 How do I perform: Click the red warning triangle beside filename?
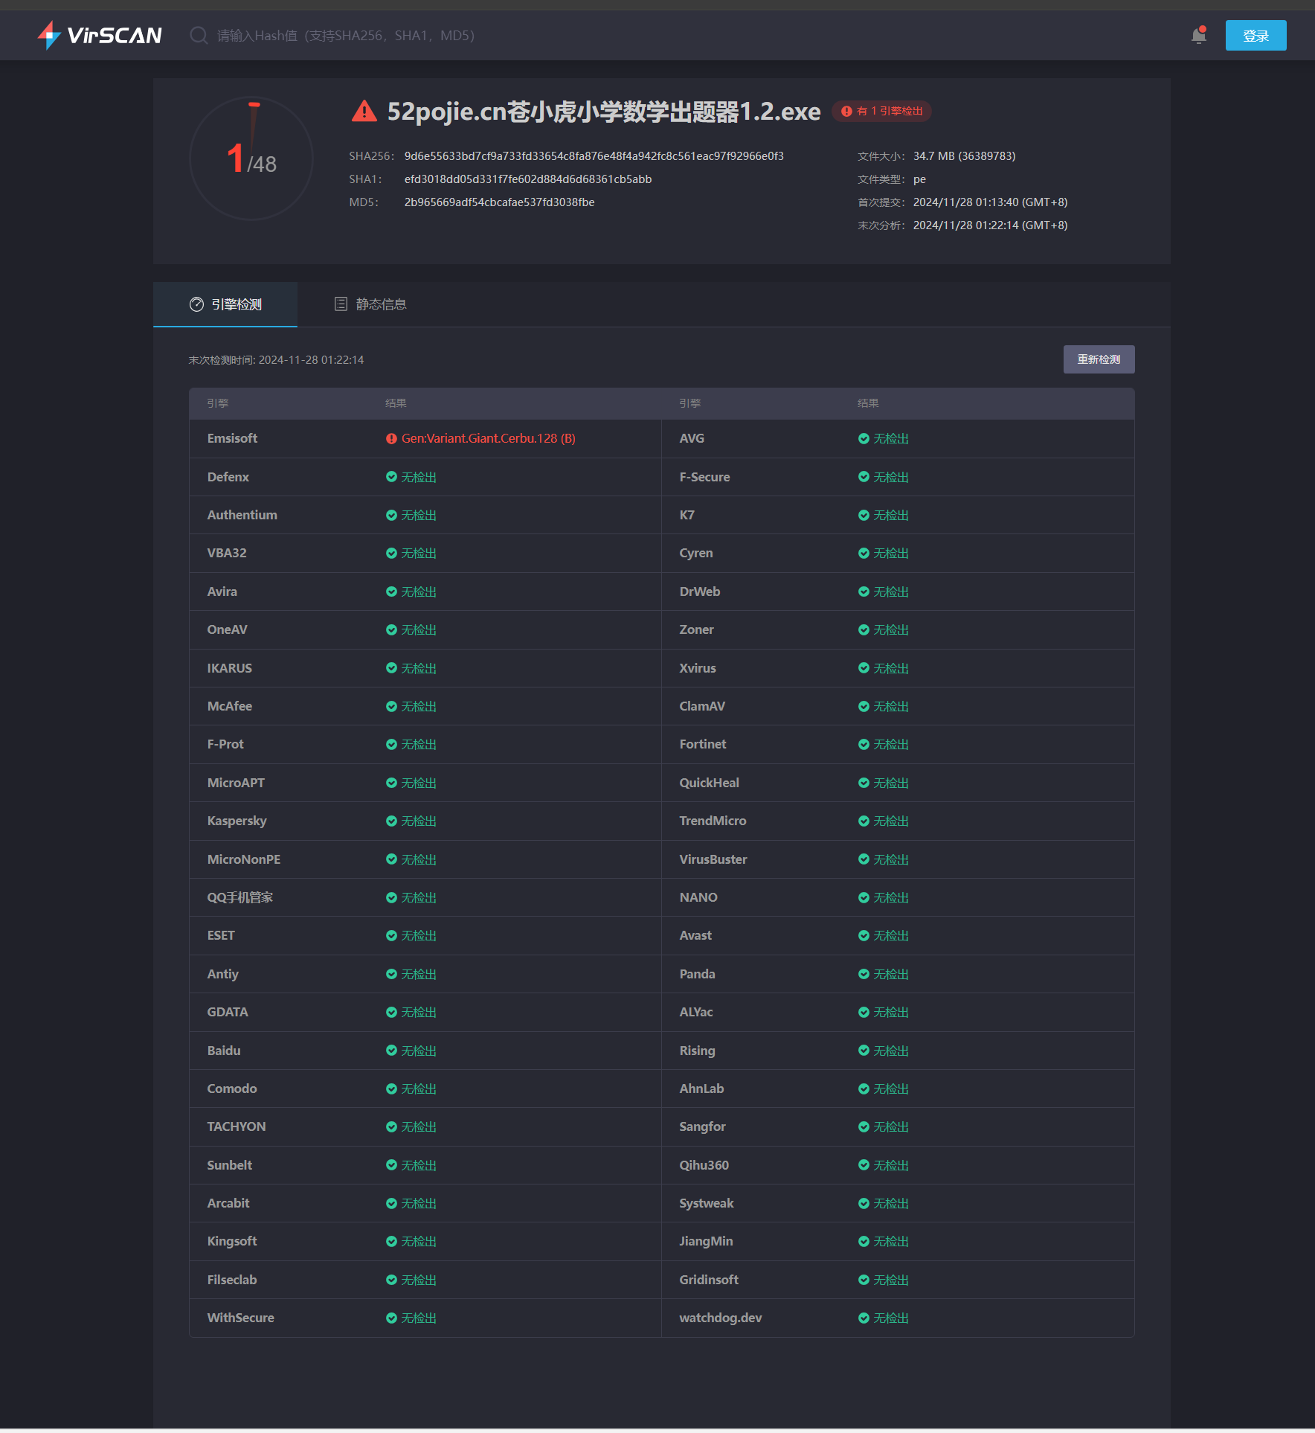pyautogui.click(x=364, y=112)
